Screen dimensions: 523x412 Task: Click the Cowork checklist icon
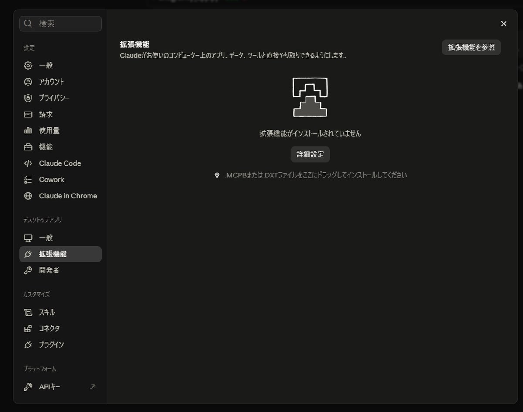click(28, 180)
